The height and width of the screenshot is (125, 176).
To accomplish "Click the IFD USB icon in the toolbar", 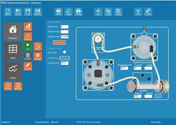I will coord(138,12).
